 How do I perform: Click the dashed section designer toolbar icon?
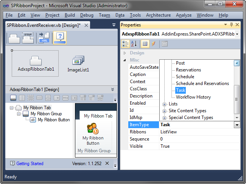click(31, 98)
